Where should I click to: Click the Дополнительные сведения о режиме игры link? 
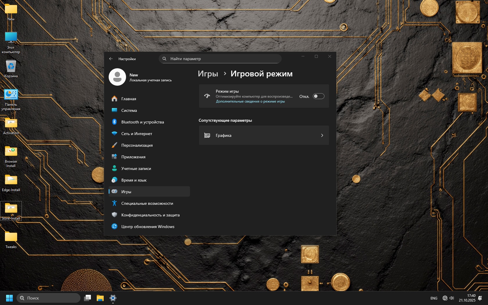click(x=250, y=101)
